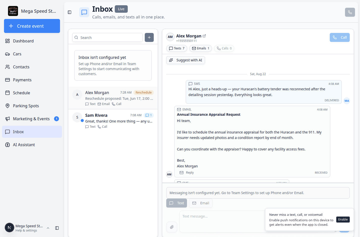The image size is (360, 237).
Task: Click the Marketing & Events badge 1
Action: click(56, 119)
